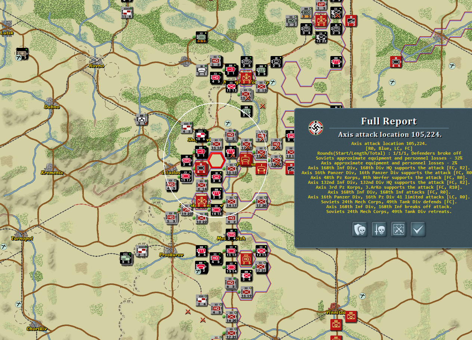This screenshot has height=340, width=472.
Task: Show attacker losses with the sword-skull button
Action: 379,229
